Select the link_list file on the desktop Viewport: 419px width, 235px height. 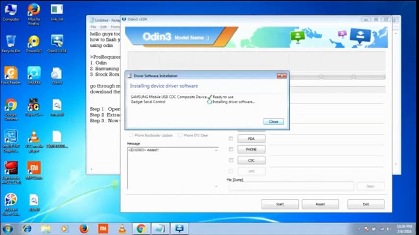click(57, 12)
